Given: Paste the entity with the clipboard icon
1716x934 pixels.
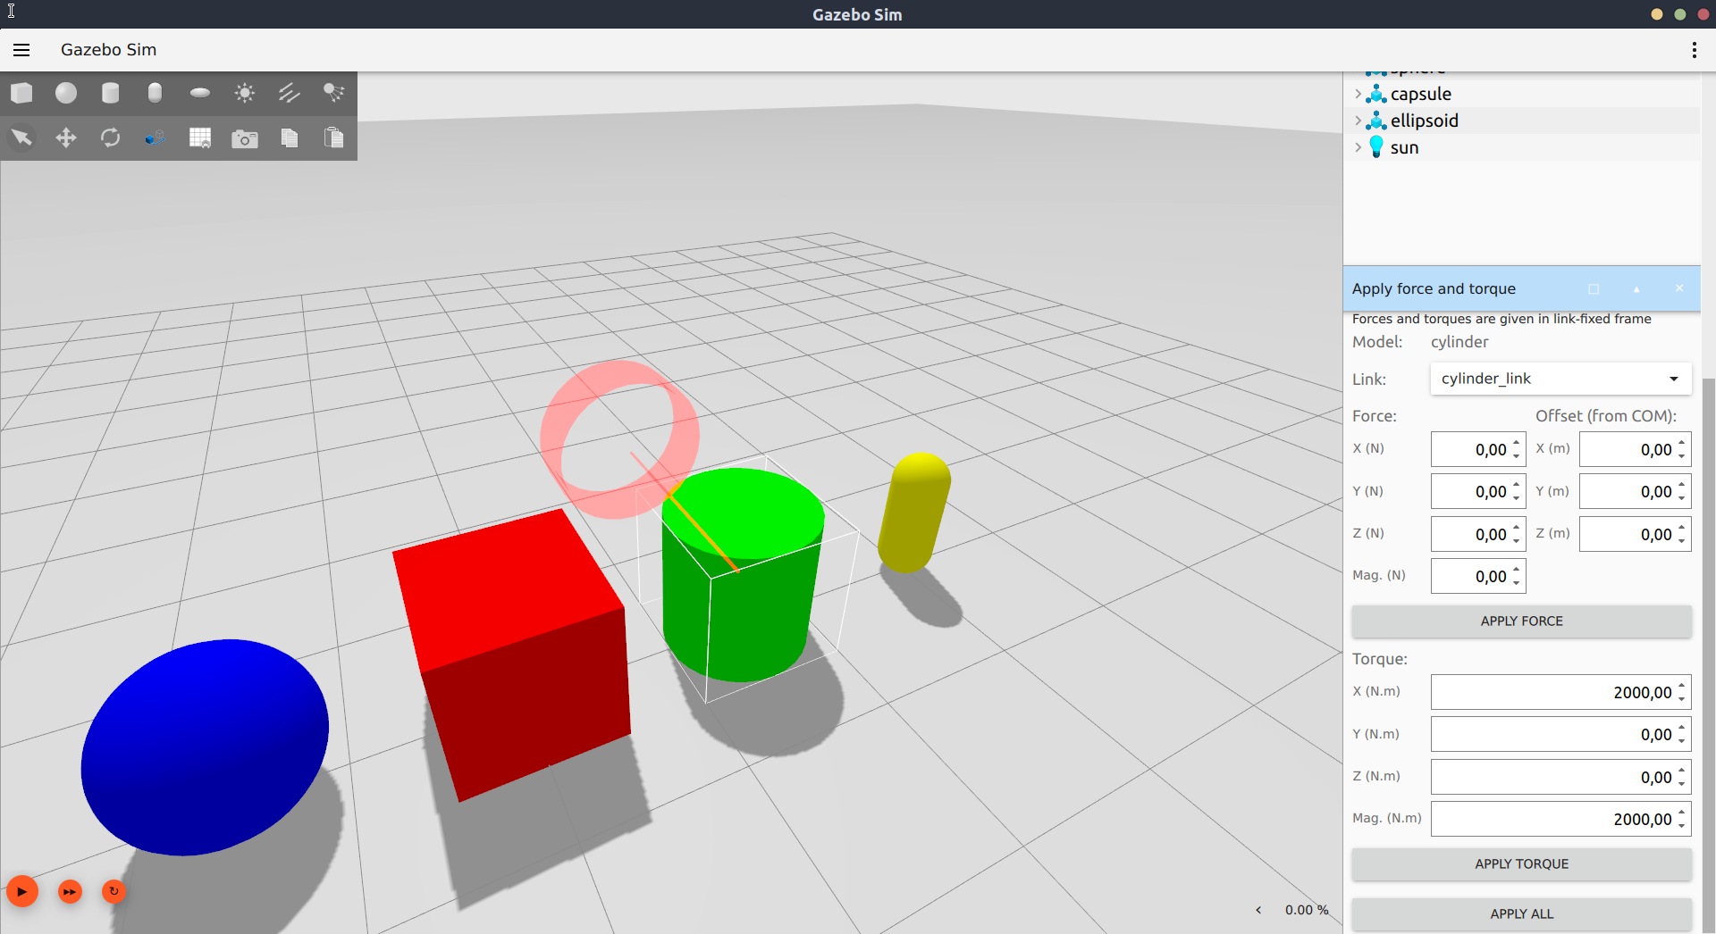Looking at the screenshot, I should pyautogui.click(x=334, y=138).
